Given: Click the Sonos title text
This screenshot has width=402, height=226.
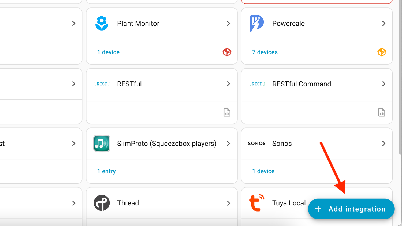Looking at the screenshot, I should (282, 144).
